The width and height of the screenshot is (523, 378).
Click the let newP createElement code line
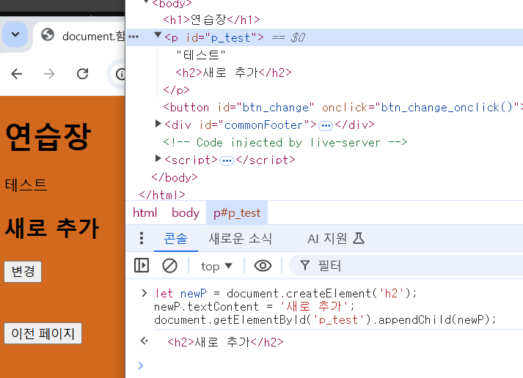[285, 294]
